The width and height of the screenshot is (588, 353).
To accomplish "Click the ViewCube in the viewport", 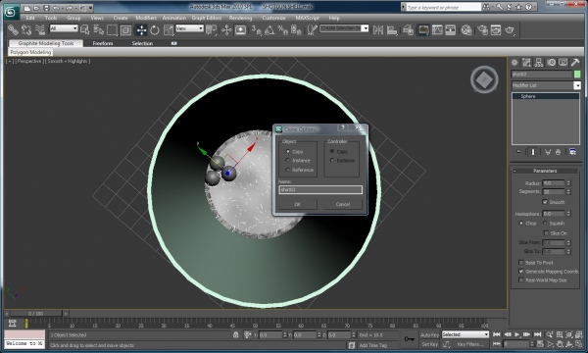I will [x=484, y=79].
